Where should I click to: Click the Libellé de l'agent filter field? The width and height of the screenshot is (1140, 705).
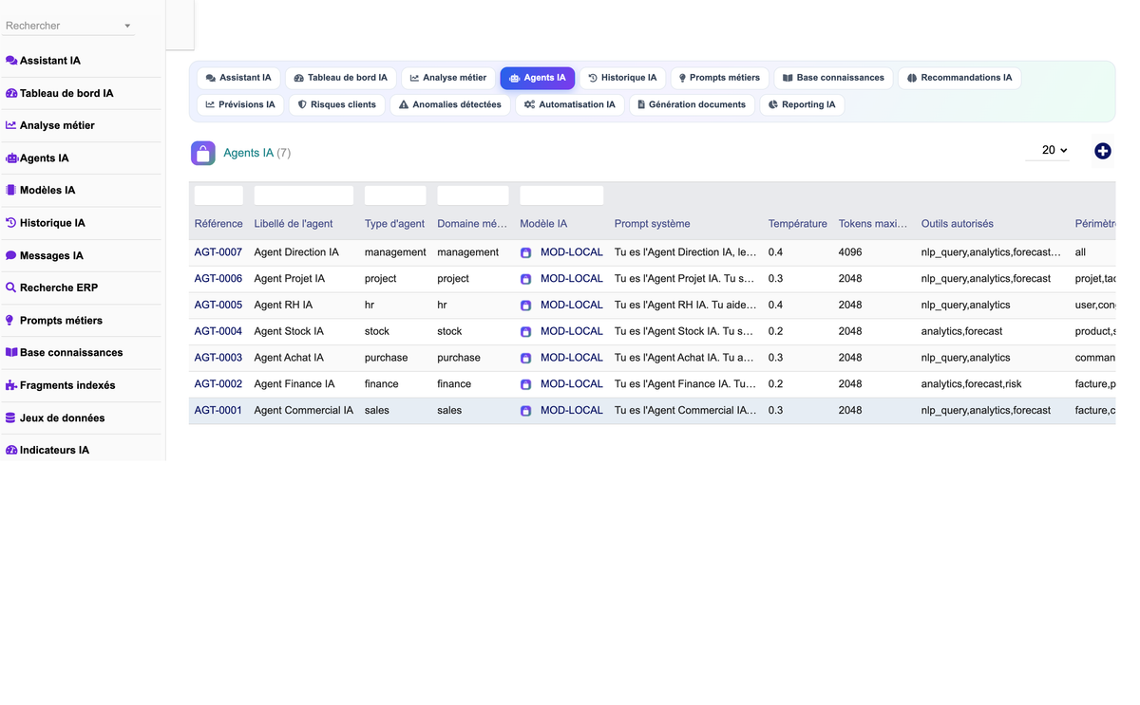point(304,195)
